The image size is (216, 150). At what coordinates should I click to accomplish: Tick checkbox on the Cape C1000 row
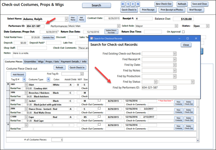coord(99,117)
